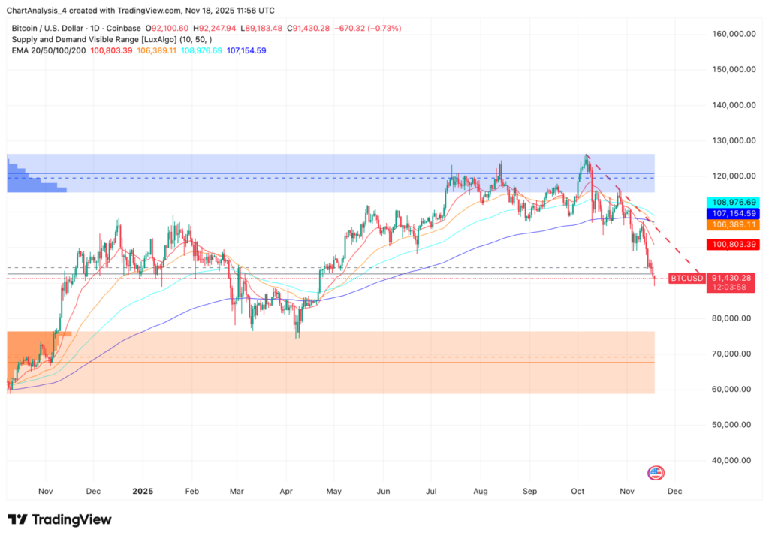769x539 pixels.
Task: Click the 40,000.00 price scale label
Action: [733, 460]
